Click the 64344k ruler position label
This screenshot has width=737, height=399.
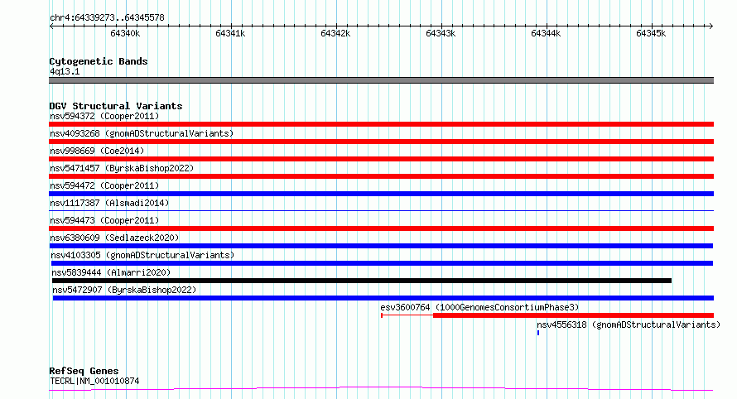546,33
